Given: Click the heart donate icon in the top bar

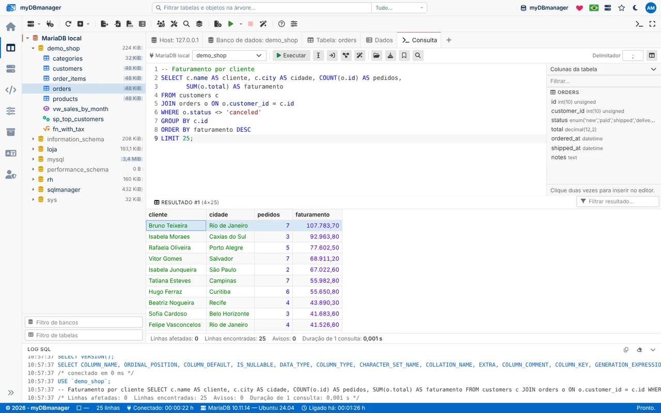Looking at the screenshot, I should [x=579, y=8].
